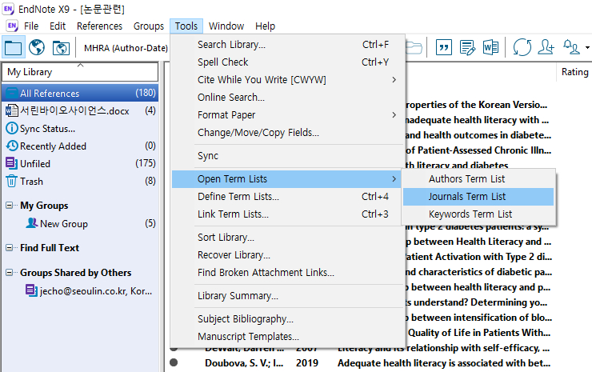
Task: Click the Trash bin icon in sidebar
Action: click(11, 182)
